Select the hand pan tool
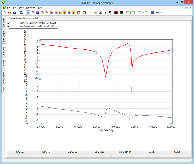 pos(33,13)
